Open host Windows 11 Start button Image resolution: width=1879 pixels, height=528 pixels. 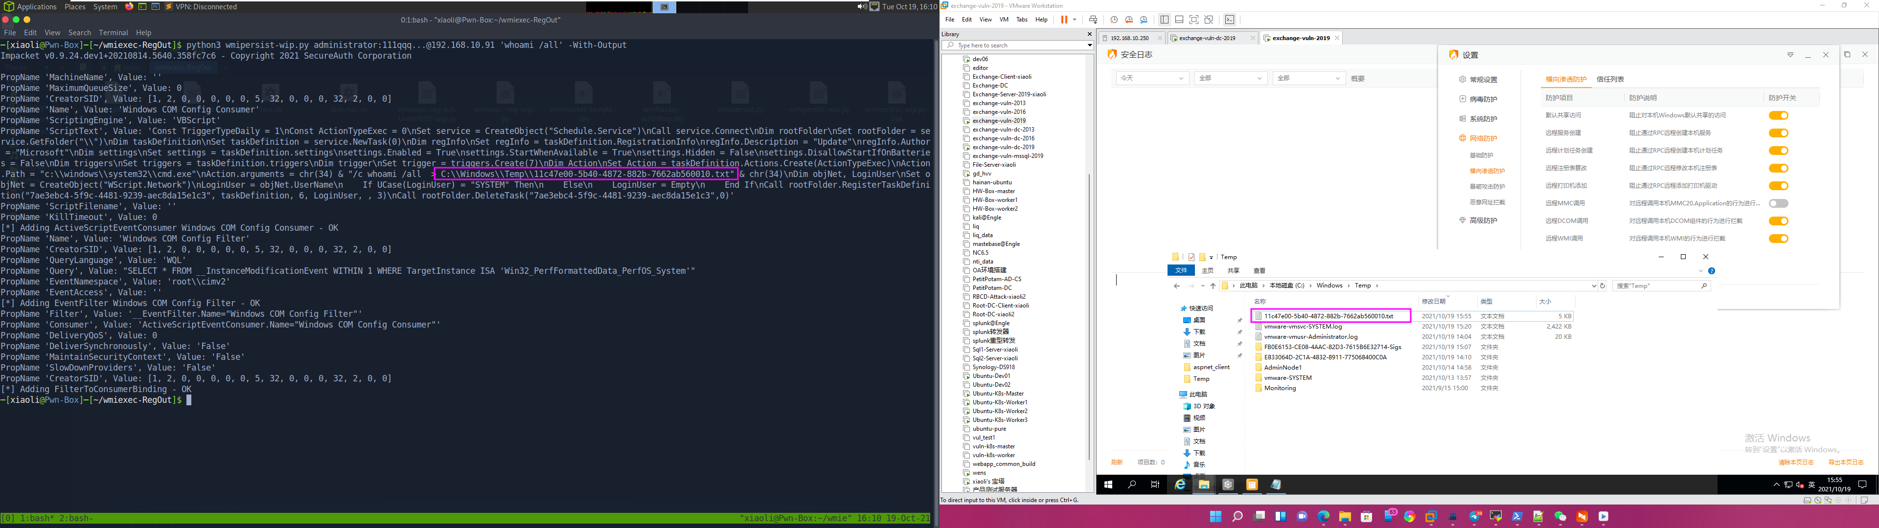(1215, 516)
